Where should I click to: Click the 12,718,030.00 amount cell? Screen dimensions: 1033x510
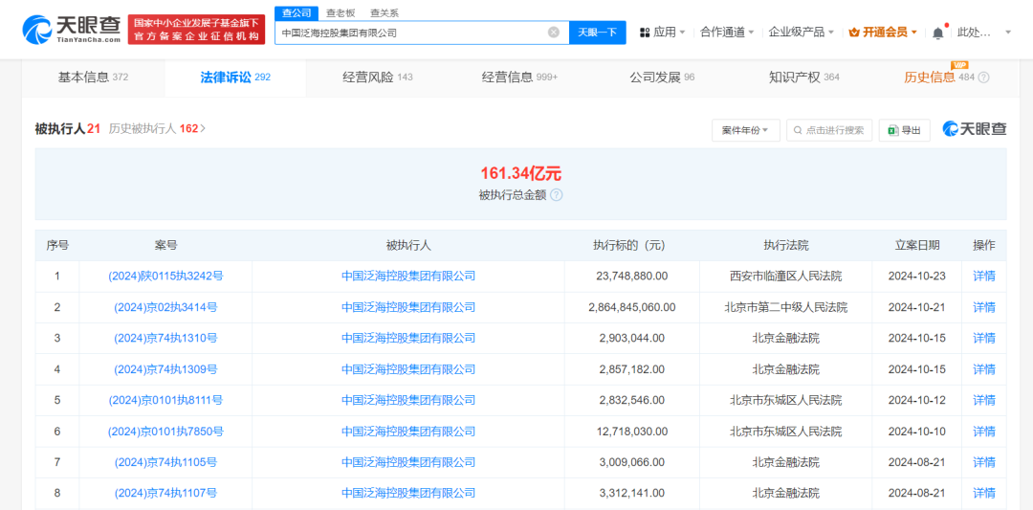tap(632, 431)
